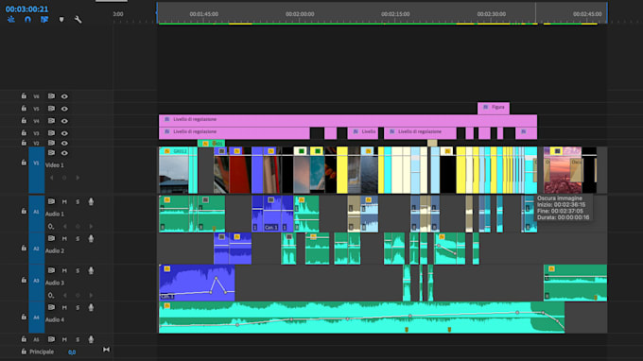Mute the A5 track
The image size is (643, 361).
pos(64,339)
